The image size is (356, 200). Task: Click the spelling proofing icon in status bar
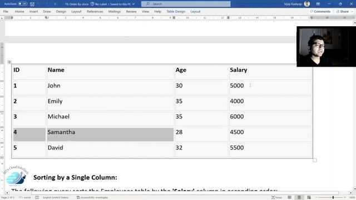tap(37, 198)
